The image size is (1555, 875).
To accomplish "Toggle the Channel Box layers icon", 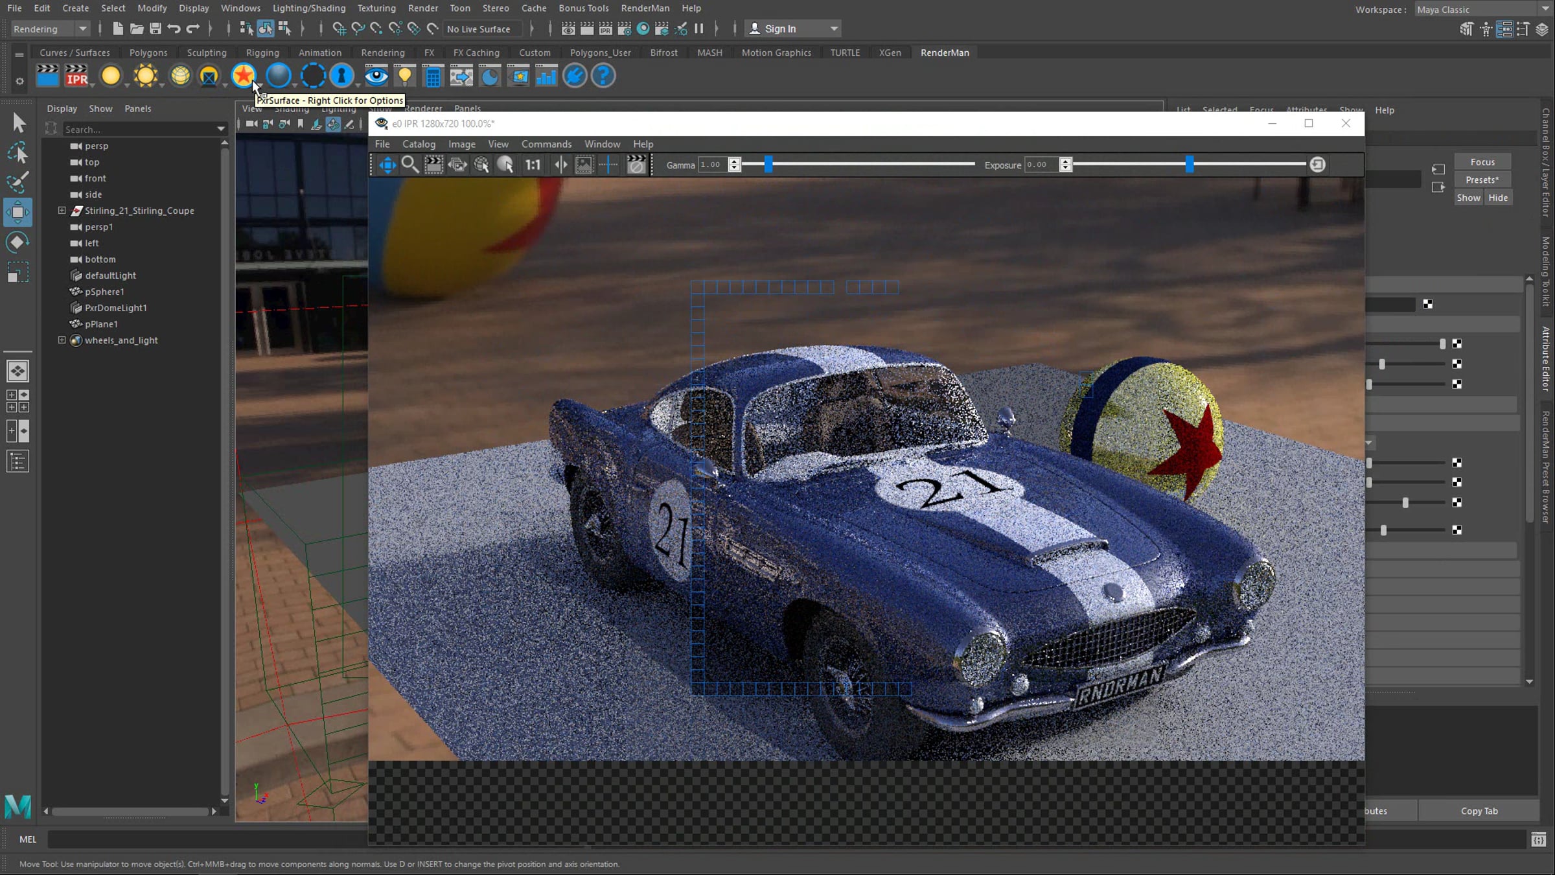I will (1541, 29).
